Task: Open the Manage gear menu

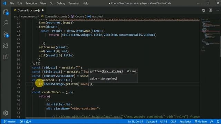Action: (6, 113)
